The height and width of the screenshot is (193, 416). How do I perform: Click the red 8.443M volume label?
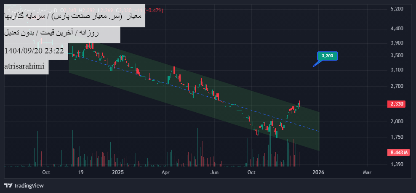pos(398,153)
